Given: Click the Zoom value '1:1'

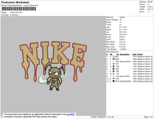Looking at the screenshot, I should point(149,12).
